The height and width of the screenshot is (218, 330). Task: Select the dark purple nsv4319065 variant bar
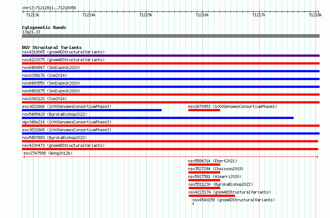click(171, 56)
